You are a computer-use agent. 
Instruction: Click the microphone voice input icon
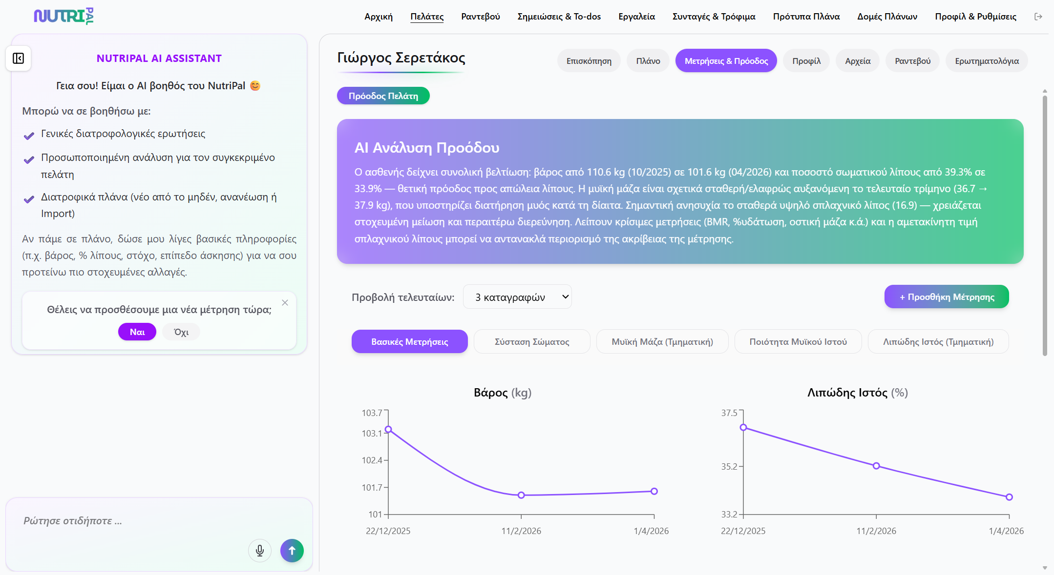tap(260, 551)
